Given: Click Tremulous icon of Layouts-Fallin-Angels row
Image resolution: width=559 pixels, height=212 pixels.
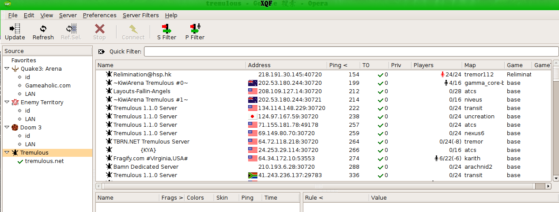Looking at the screenshot, I should [x=109, y=91].
